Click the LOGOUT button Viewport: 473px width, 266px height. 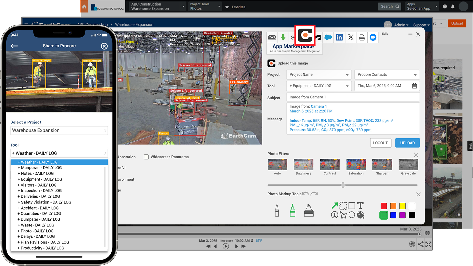380,143
